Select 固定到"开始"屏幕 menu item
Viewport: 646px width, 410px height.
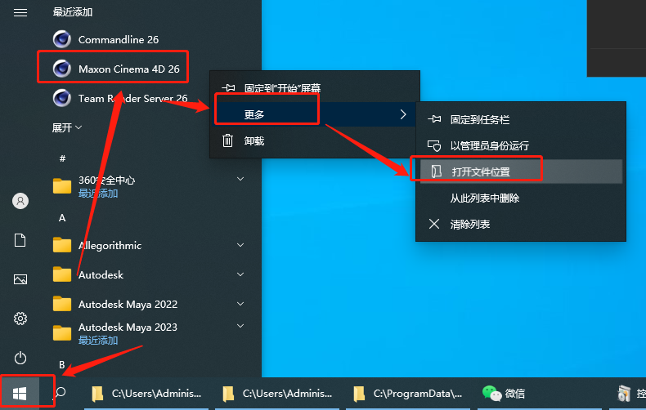pos(314,87)
